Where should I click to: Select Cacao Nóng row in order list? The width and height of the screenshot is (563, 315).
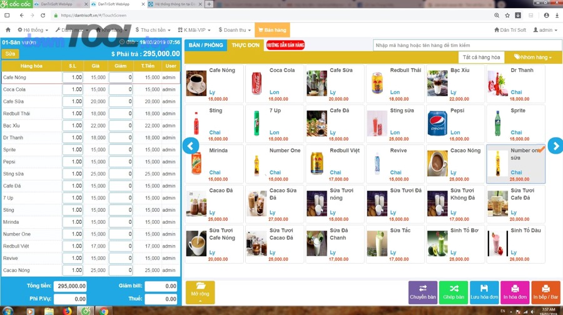click(91, 270)
